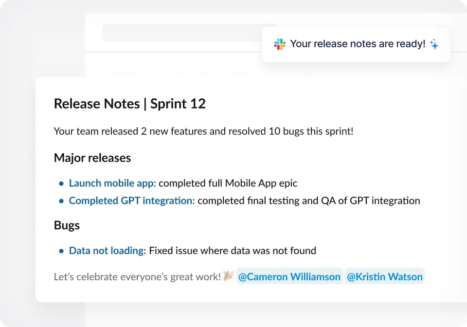This screenshot has width=467, height=327.
Task: Click the @Cameron Williamson mention
Action: pyautogui.click(x=289, y=276)
